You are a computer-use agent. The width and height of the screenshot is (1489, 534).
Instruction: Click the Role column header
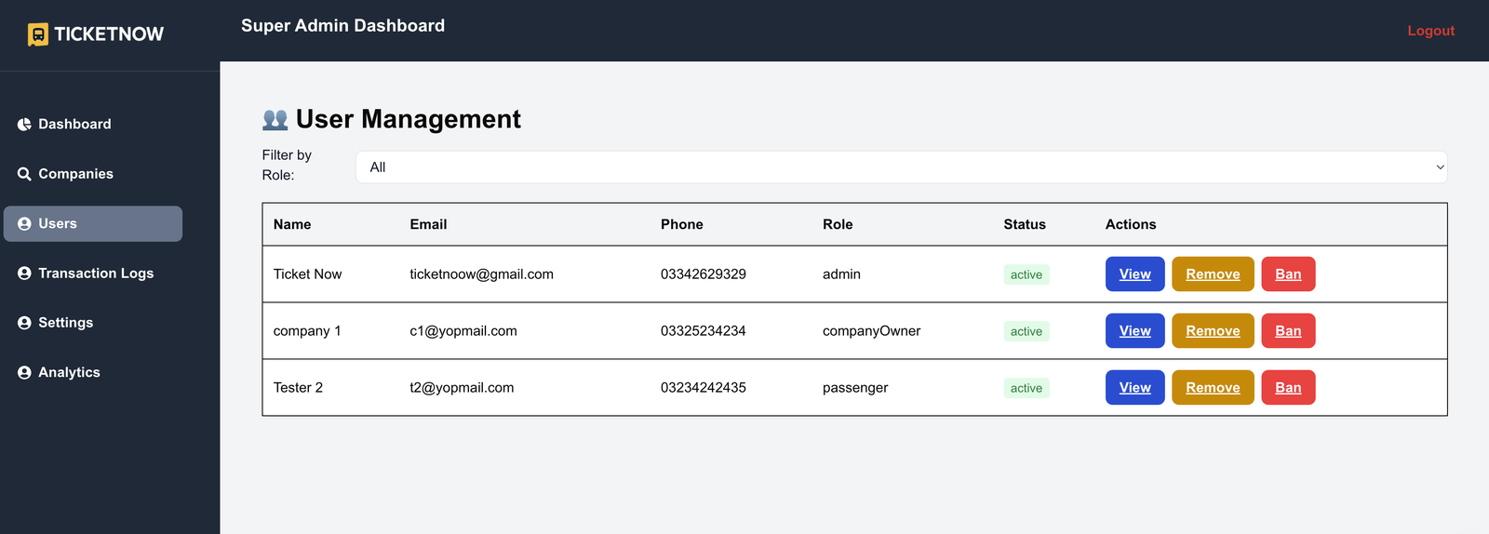tap(838, 224)
